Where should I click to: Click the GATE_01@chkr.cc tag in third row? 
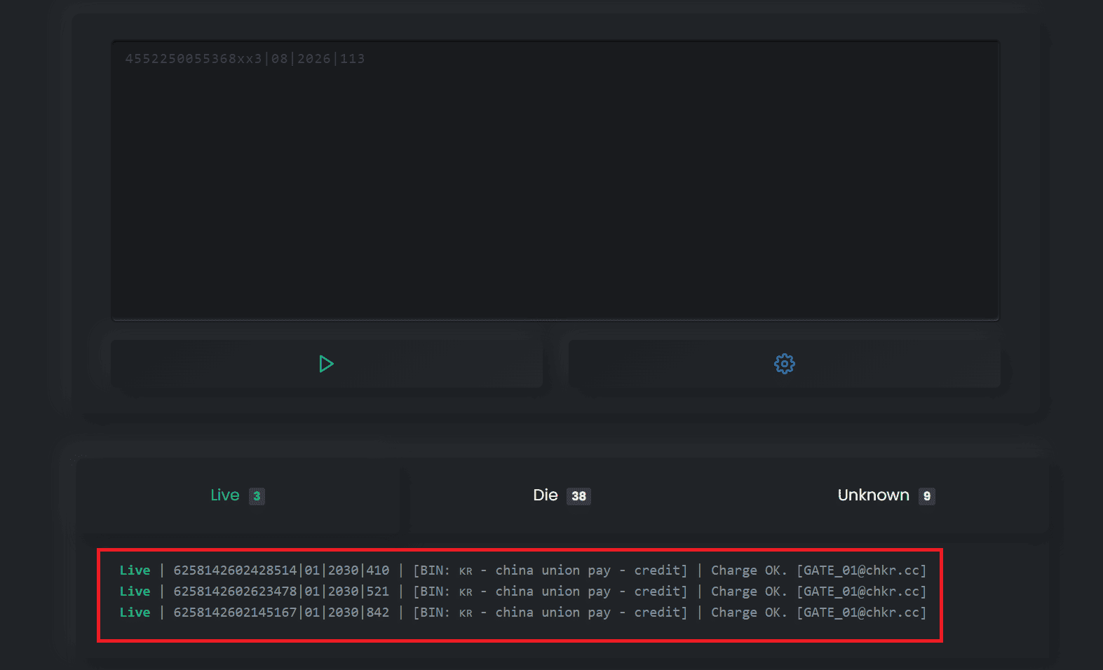(861, 613)
